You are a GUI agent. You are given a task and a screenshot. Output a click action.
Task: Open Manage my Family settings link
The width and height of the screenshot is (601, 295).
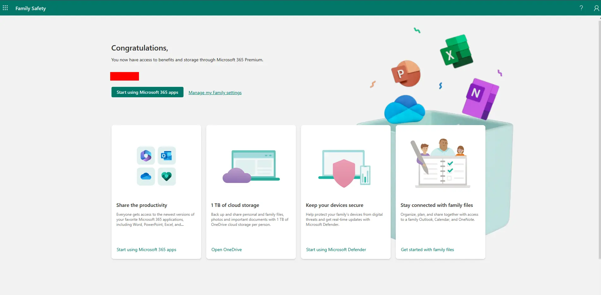tap(215, 93)
